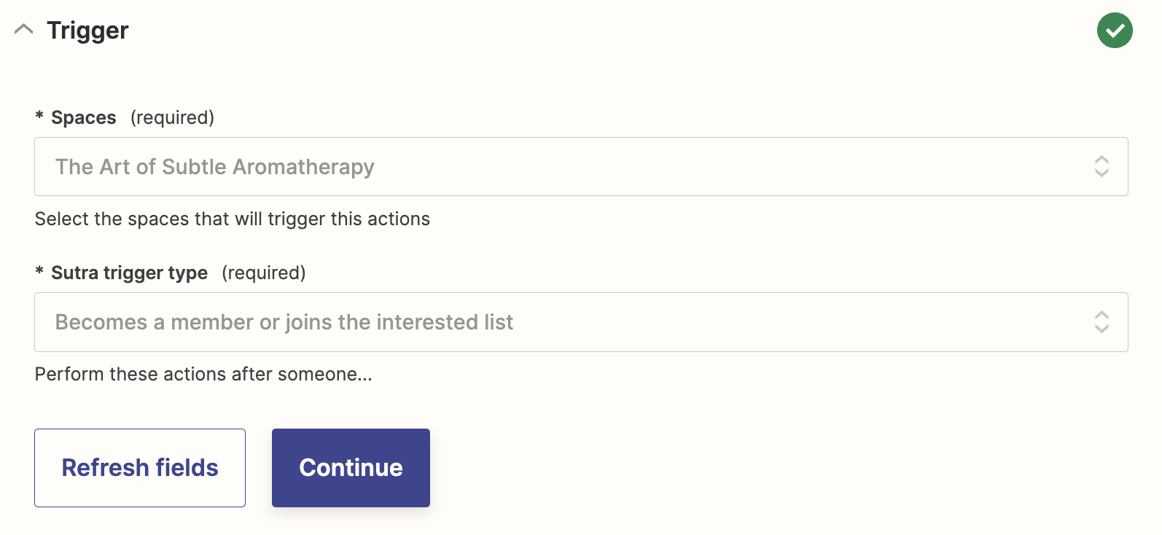Click 'Perform these actions after someone...' hint

point(203,374)
